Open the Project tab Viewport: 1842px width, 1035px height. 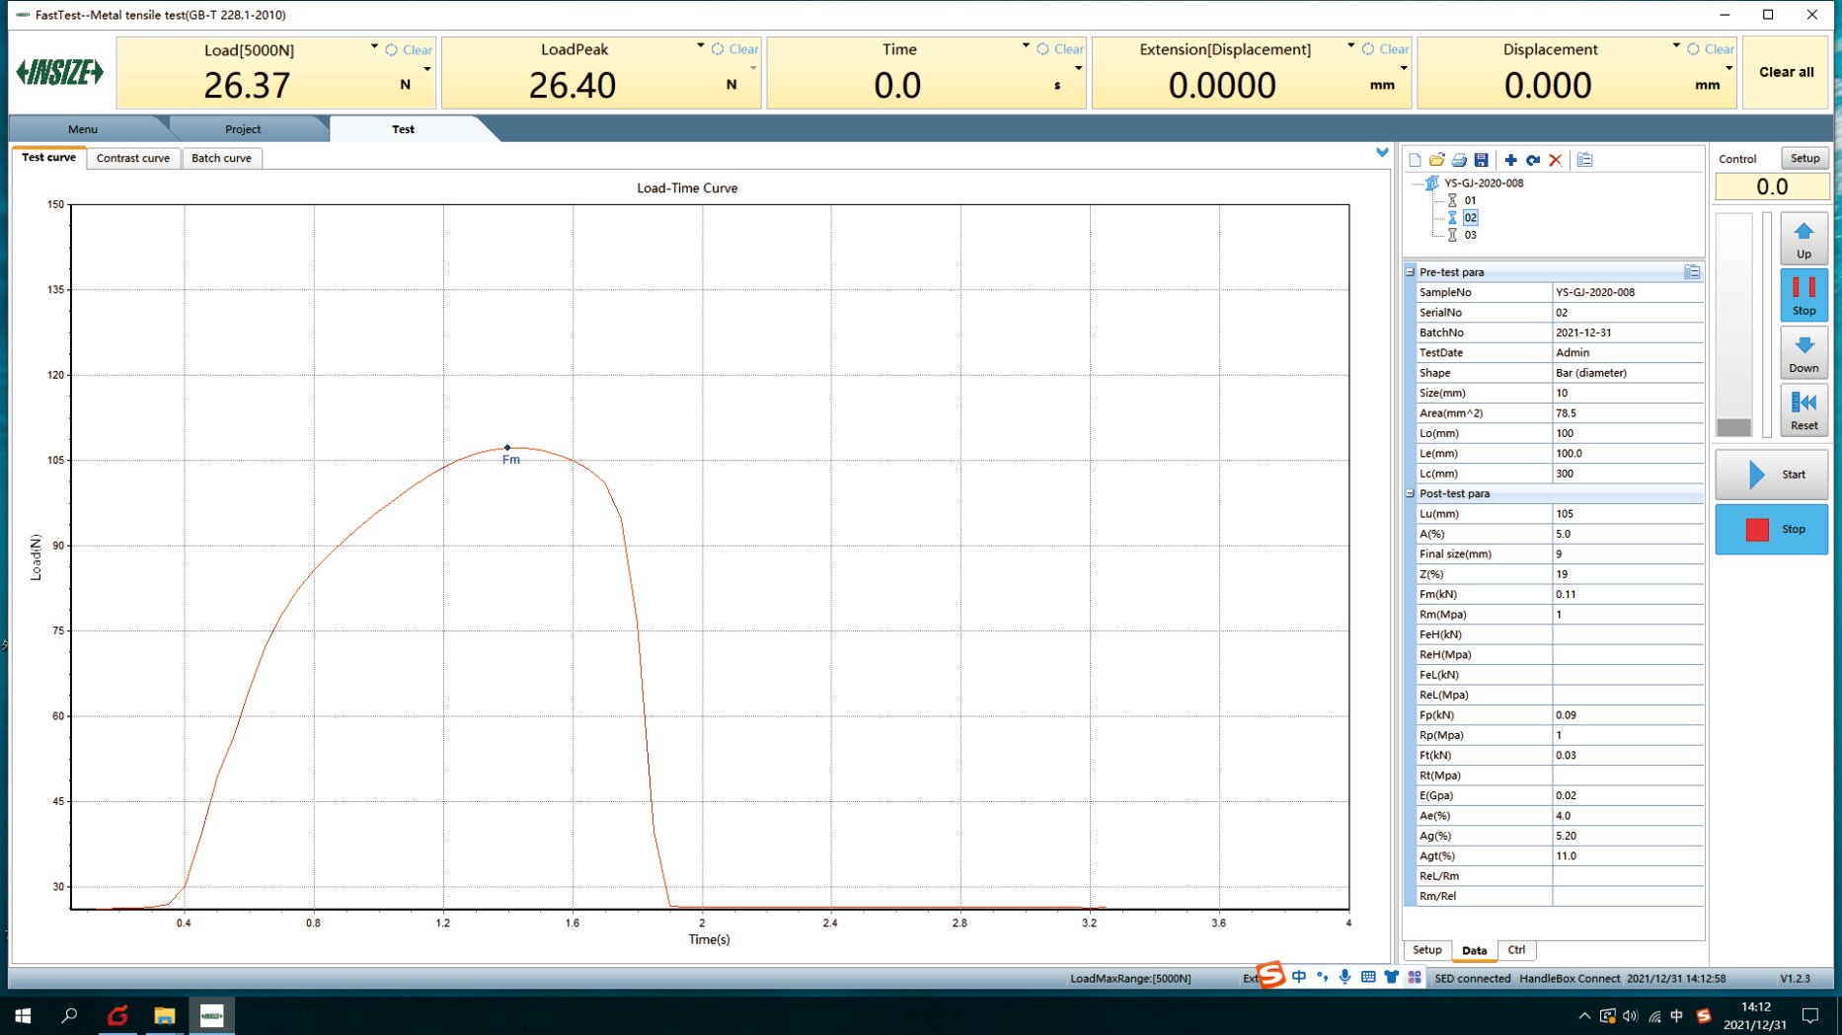click(x=243, y=129)
